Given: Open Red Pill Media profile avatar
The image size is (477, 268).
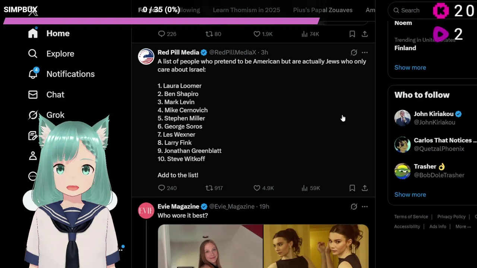Looking at the screenshot, I should pyautogui.click(x=146, y=57).
